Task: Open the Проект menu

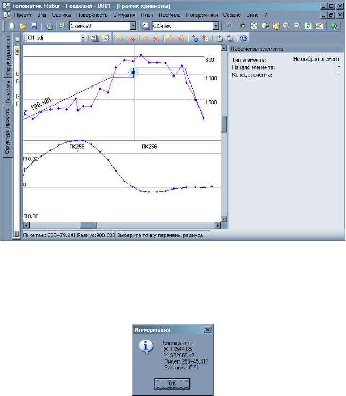Action: pos(23,15)
